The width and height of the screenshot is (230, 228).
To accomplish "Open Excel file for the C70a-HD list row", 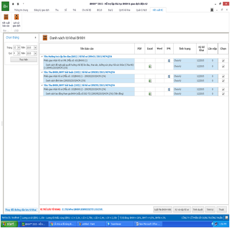I will coord(150,66).
